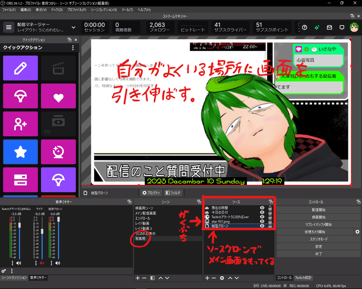This screenshot has height=289, width=362.
Task: Open the mail inbox icon in top bar
Action: click(329, 28)
